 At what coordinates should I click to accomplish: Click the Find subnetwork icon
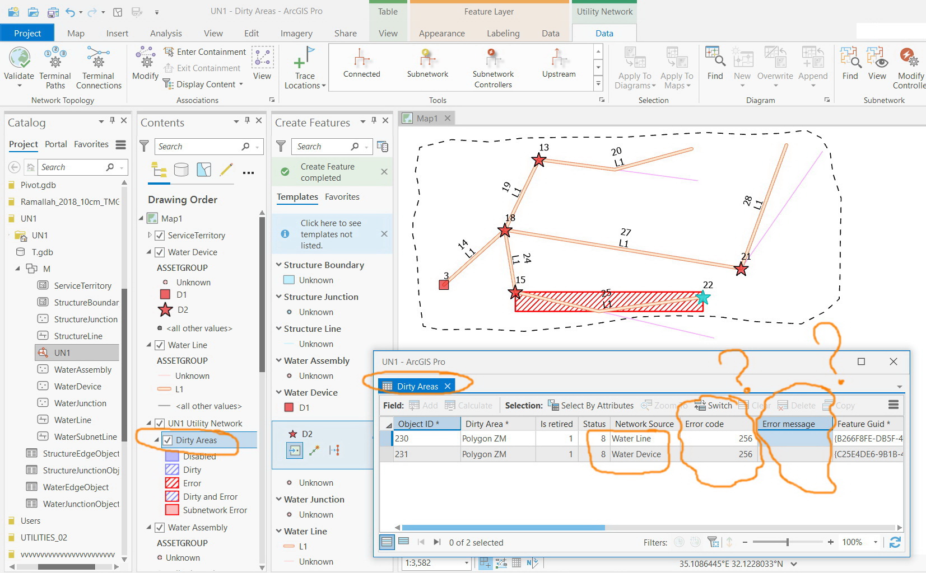click(850, 57)
